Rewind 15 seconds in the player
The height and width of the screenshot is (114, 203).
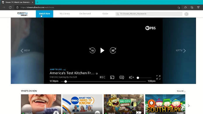(x=92, y=50)
